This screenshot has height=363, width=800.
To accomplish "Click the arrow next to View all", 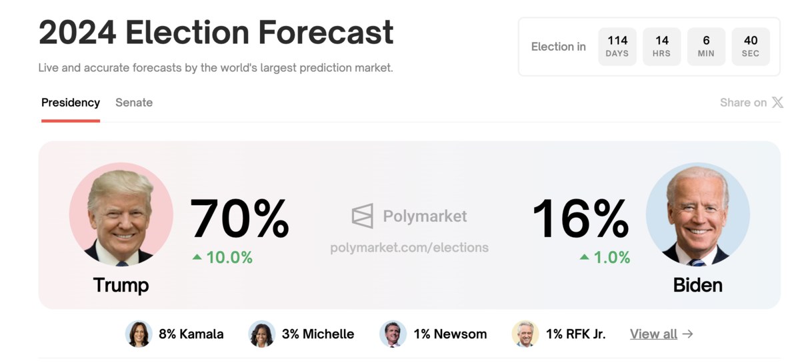I will coord(688,334).
